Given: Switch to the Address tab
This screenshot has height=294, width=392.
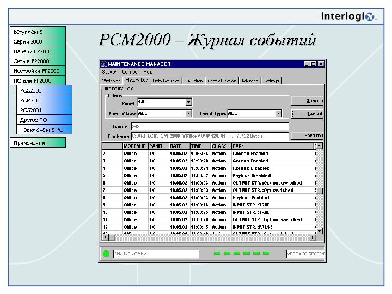Looking at the screenshot, I should click(x=249, y=81).
